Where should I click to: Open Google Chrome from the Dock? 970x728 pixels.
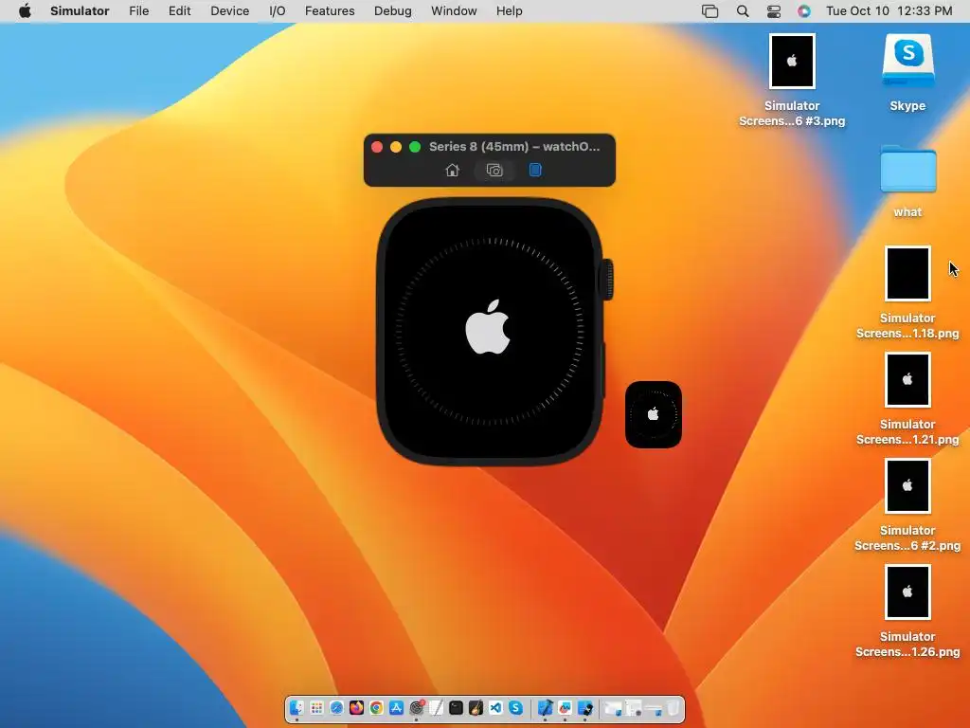(376, 707)
